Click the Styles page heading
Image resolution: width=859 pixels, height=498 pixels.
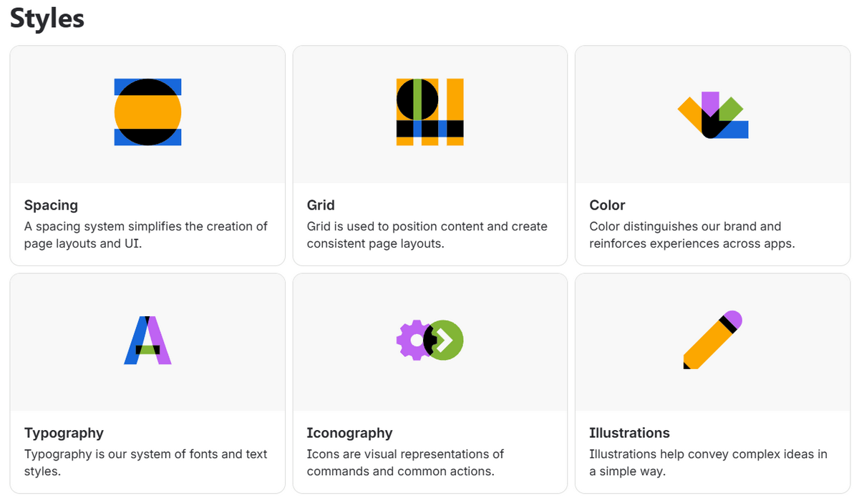(47, 19)
